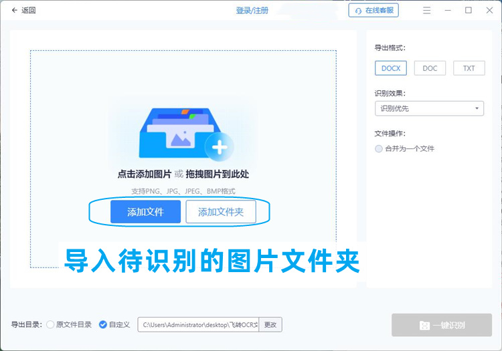502x351 pixels.
Task: Select DOCX export format
Action: (391, 68)
